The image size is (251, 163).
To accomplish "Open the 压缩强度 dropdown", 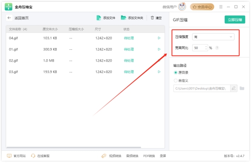I will (213, 37).
